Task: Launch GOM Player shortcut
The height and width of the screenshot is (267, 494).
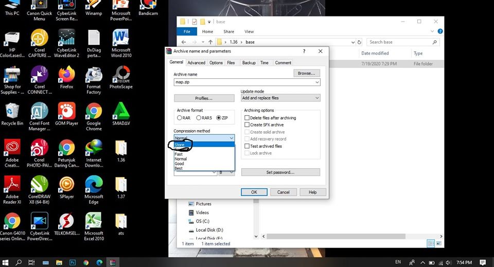Action: pos(66,114)
